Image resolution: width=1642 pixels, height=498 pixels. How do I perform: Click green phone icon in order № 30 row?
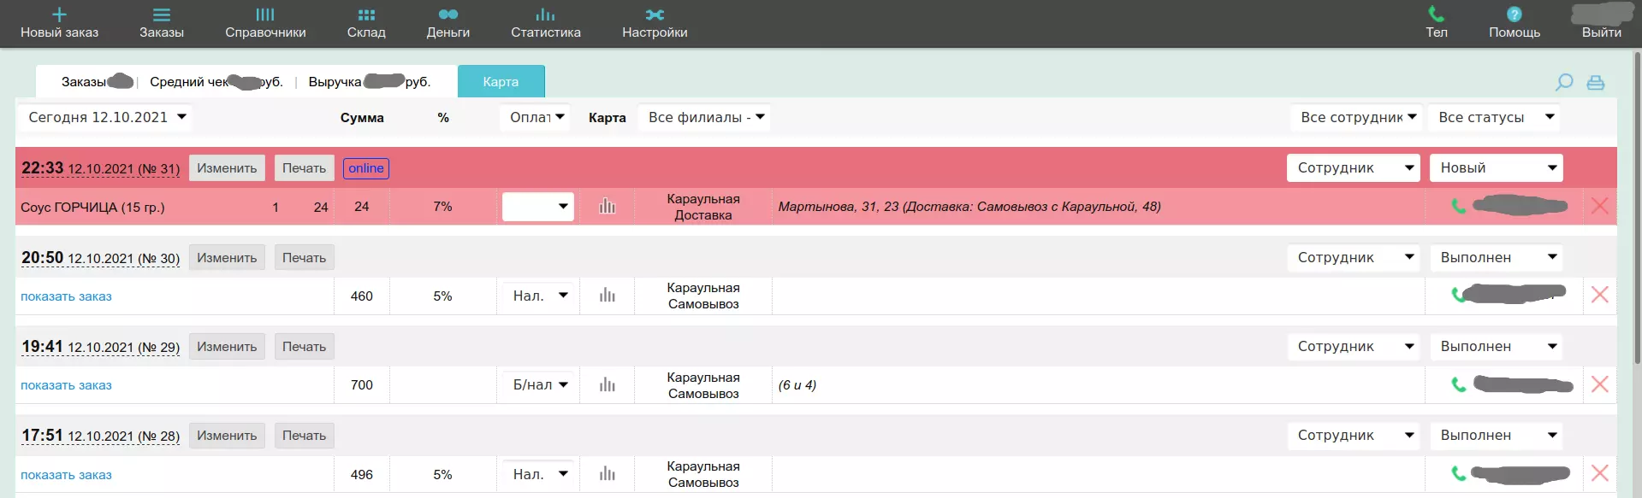(1457, 295)
